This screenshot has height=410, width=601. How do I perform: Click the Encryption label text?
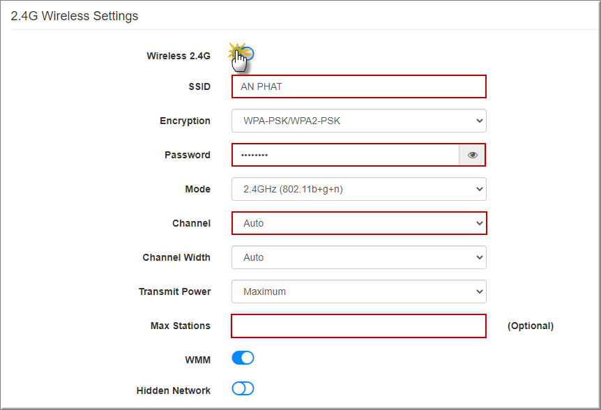point(185,121)
